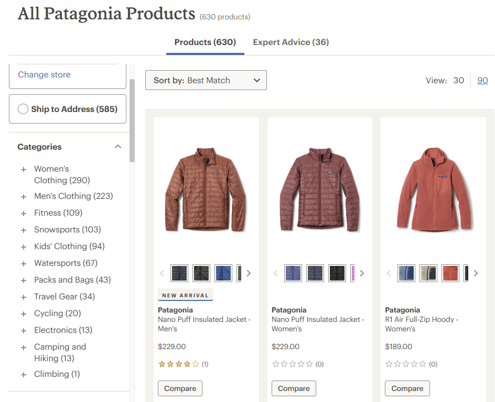Expand Fitness (109) plus icon
Viewport: 495px width, 402px height.
[24, 214]
